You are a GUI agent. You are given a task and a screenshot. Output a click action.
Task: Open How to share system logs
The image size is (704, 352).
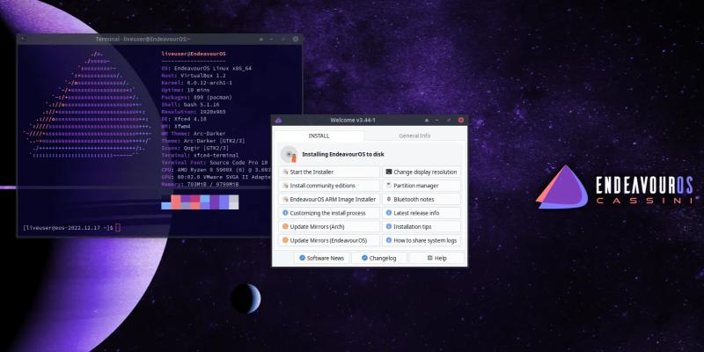click(x=422, y=240)
